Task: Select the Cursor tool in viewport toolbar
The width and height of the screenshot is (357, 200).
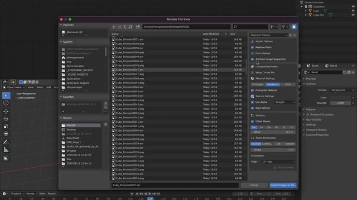Action: tap(6, 103)
